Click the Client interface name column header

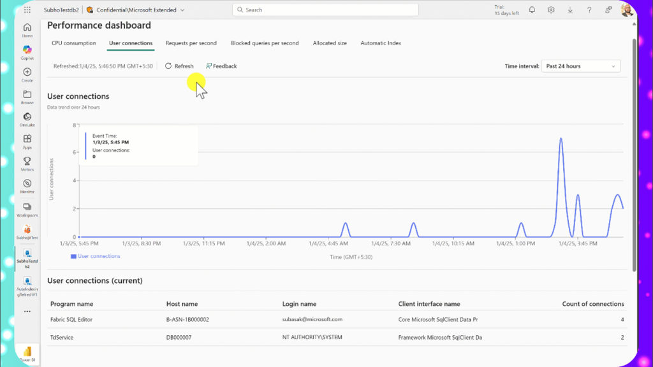pyautogui.click(x=429, y=304)
